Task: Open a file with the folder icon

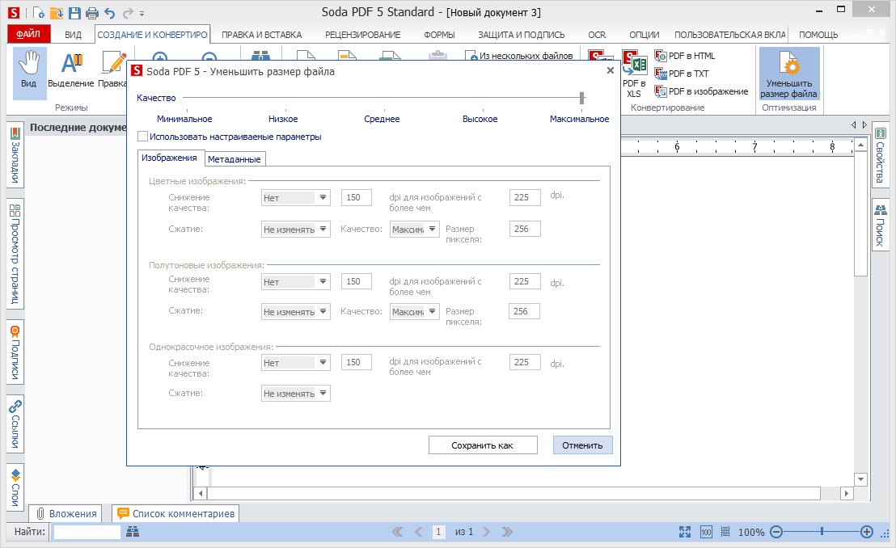Action: coord(57,13)
